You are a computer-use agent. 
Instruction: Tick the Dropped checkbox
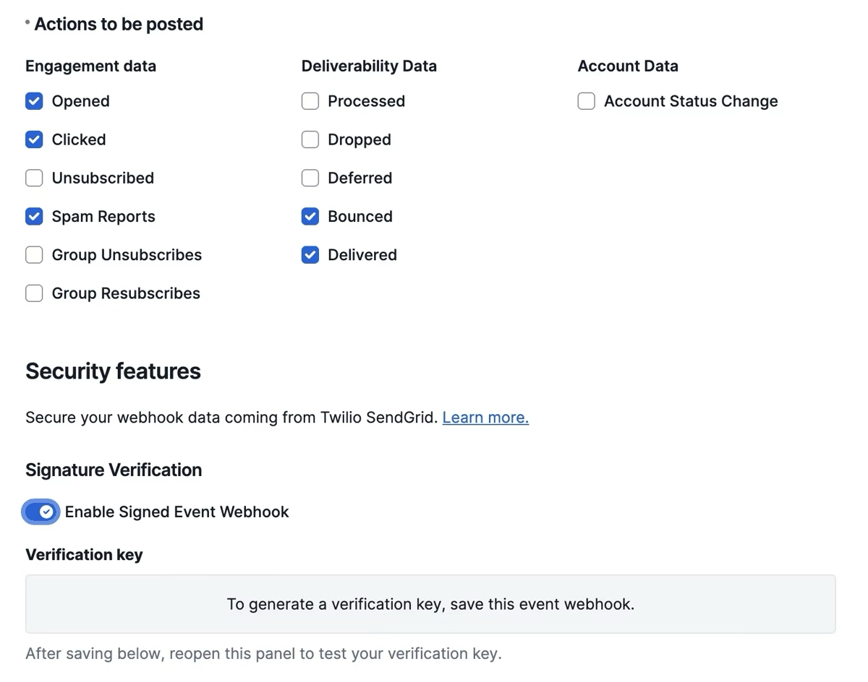pos(310,139)
